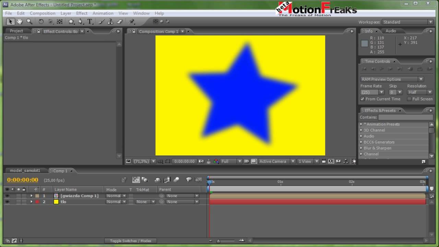Screen dimensions: 439x247
Task: Select the Hand tool
Action: point(20,22)
